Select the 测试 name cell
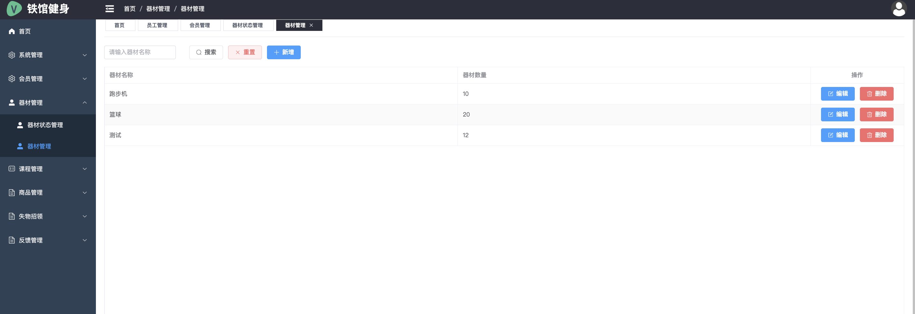This screenshot has width=915, height=314. (281, 135)
